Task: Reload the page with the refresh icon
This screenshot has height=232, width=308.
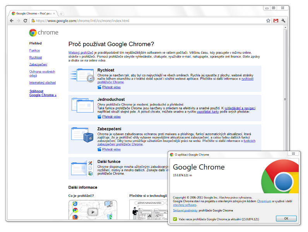Action: click(x=25, y=20)
